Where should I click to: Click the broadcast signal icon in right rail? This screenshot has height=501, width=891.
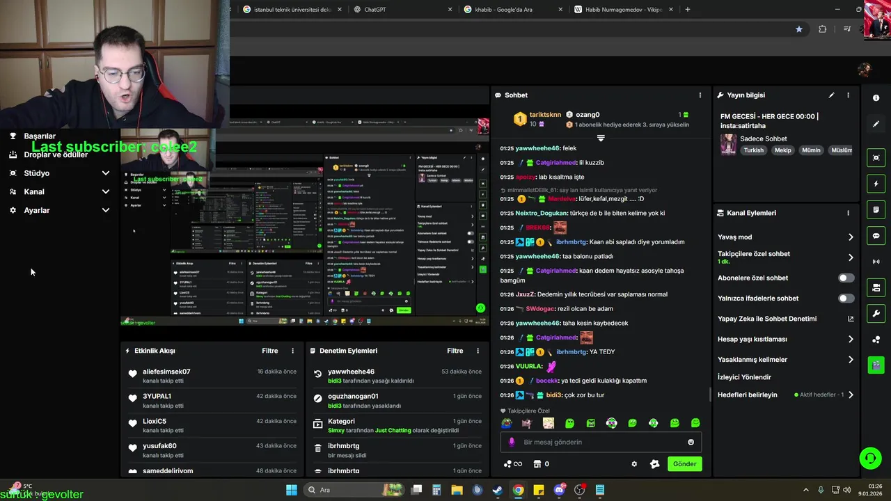(876, 262)
